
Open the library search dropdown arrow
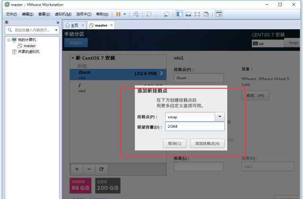point(56,30)
